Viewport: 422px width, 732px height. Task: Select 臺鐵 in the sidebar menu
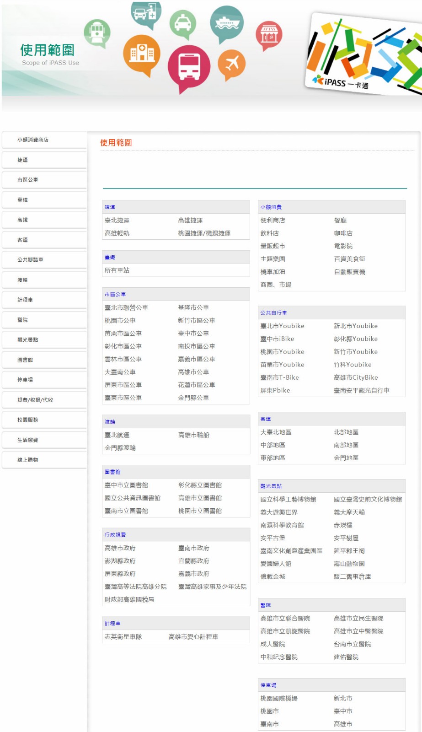click(x=44, y=200)
